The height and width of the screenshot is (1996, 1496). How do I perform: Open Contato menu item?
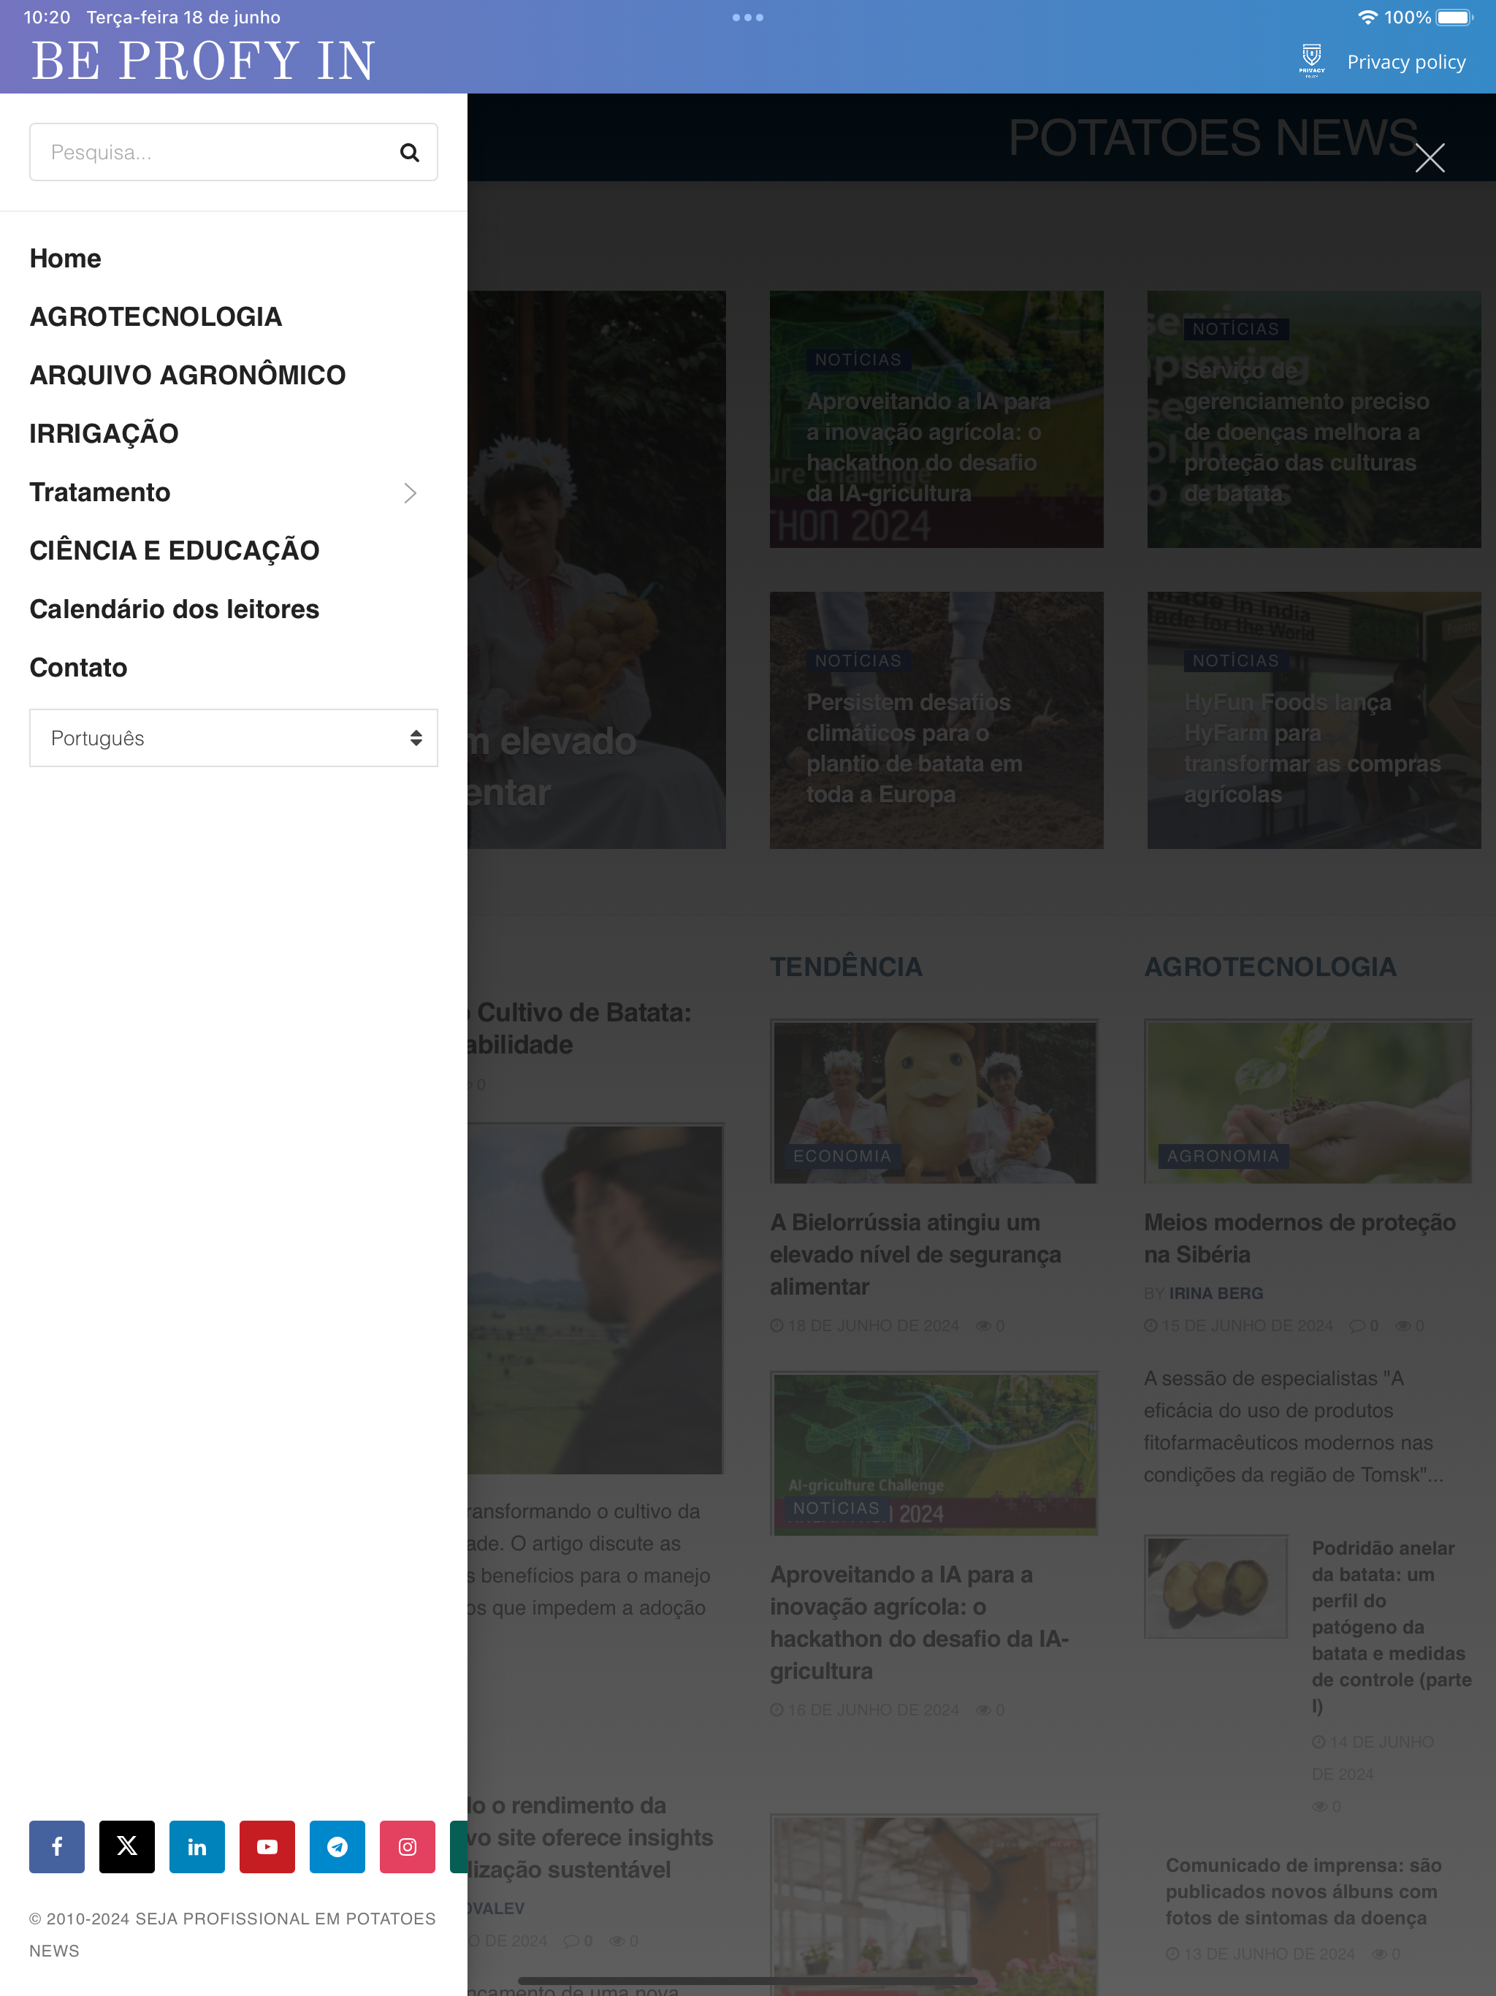click(x=78, y=668)
